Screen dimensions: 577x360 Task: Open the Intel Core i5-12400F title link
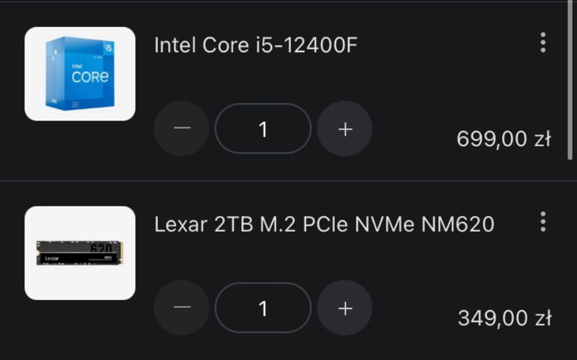[255, 45]
